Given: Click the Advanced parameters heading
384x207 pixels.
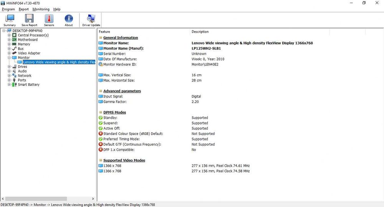Looking at the screenshot, I should pos(122,91).
